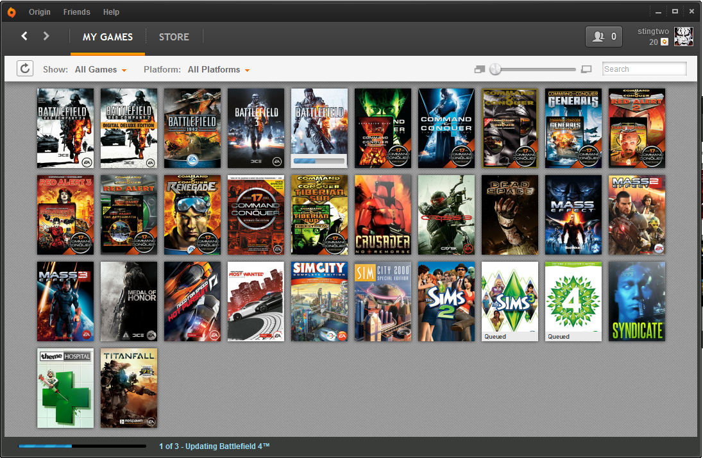Go forward with the right arrow

pyautogui.click(x=46, y=36)
